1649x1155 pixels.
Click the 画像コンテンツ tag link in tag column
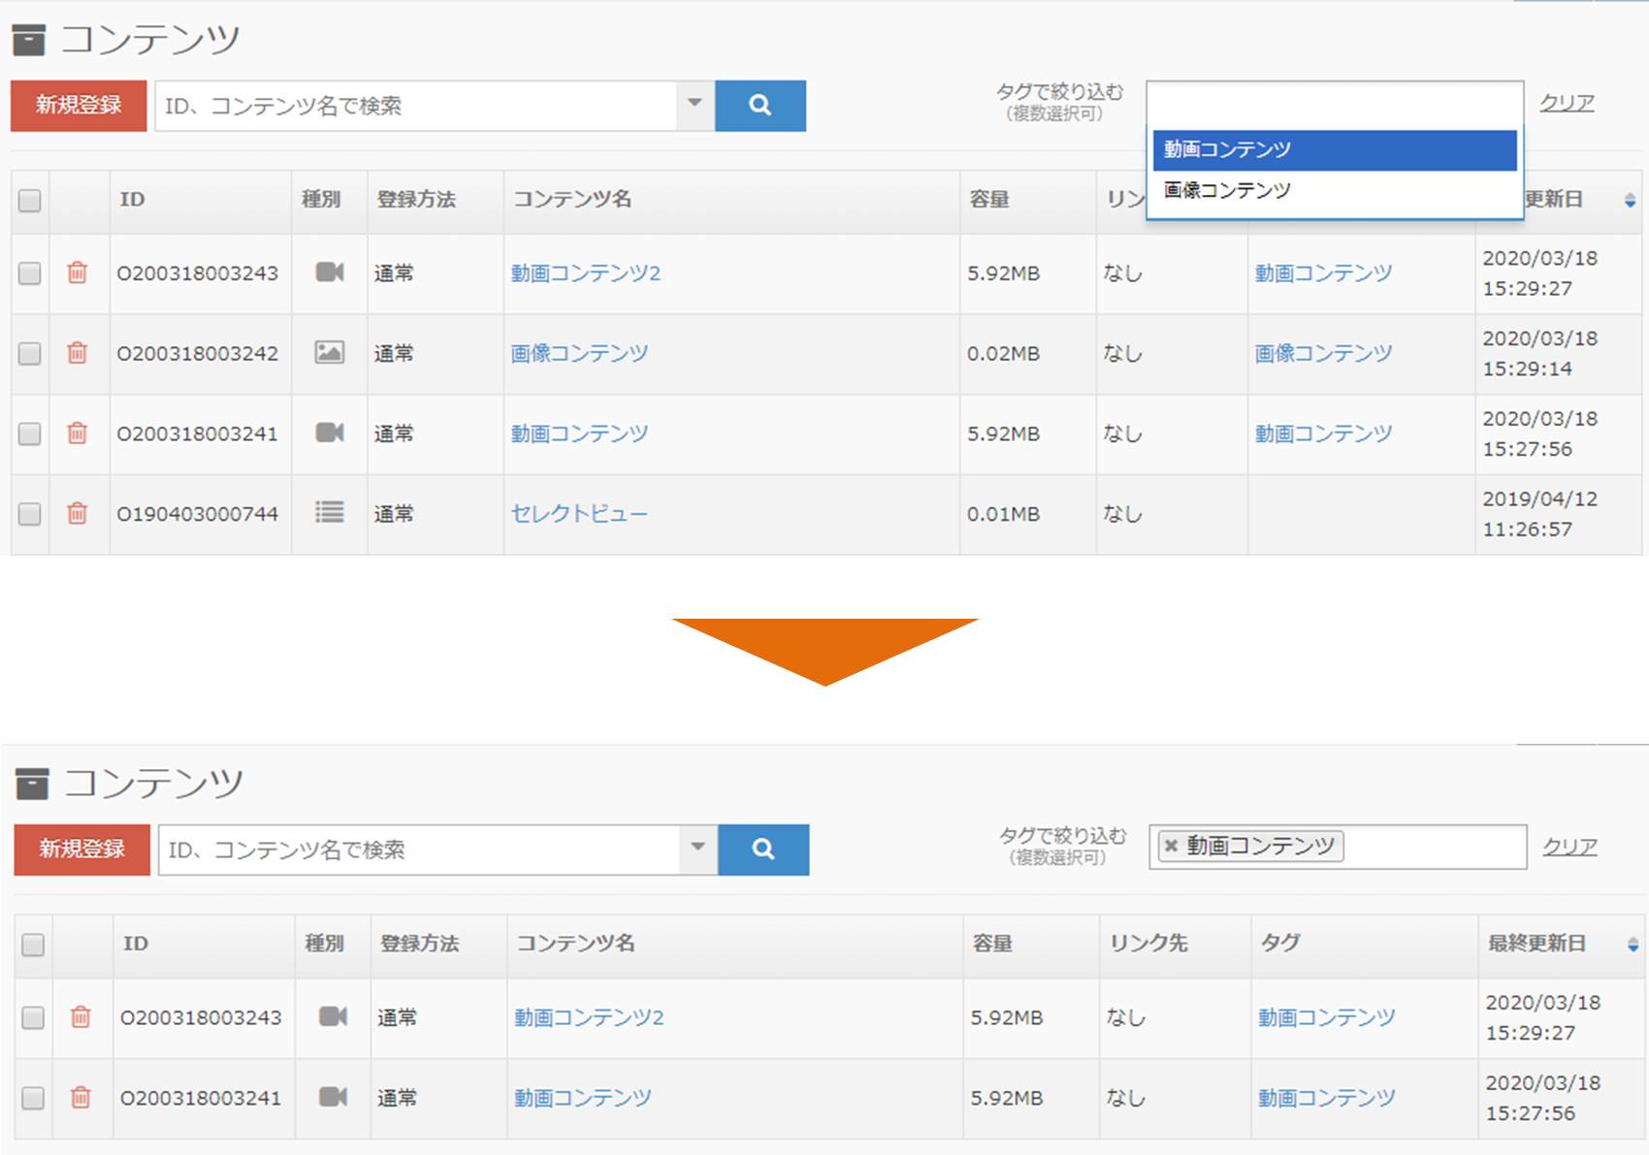[x=1323, y=353]
